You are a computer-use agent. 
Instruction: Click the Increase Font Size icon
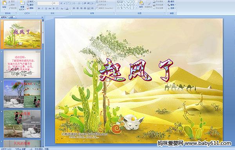pos(61,3)
